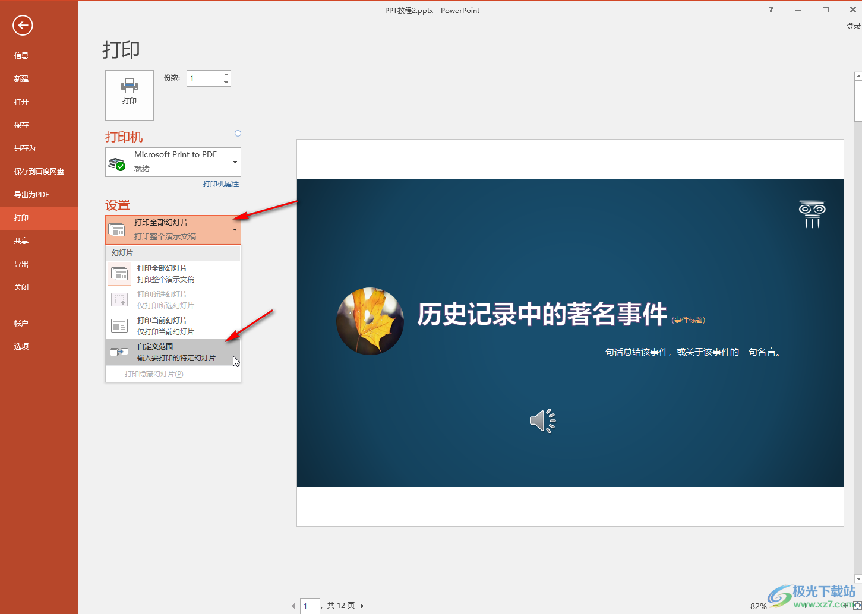Viewport: 862px width, 614px height.
Task: Click the audio speaker icon on slide preview
Action: point(542,420)
